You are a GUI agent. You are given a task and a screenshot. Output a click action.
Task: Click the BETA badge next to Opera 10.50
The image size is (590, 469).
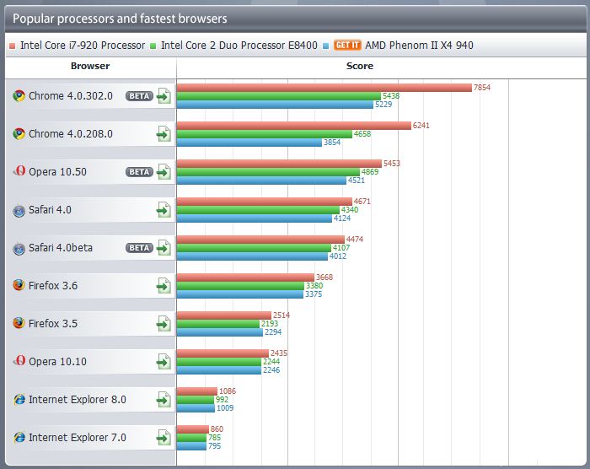click(139, 172)
